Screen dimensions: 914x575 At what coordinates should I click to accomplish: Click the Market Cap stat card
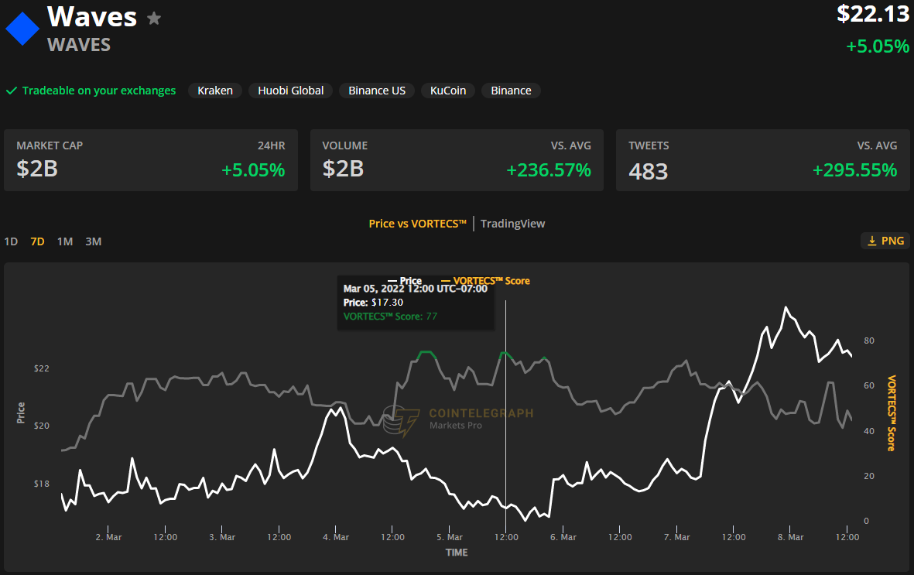[x=150, y=160]
